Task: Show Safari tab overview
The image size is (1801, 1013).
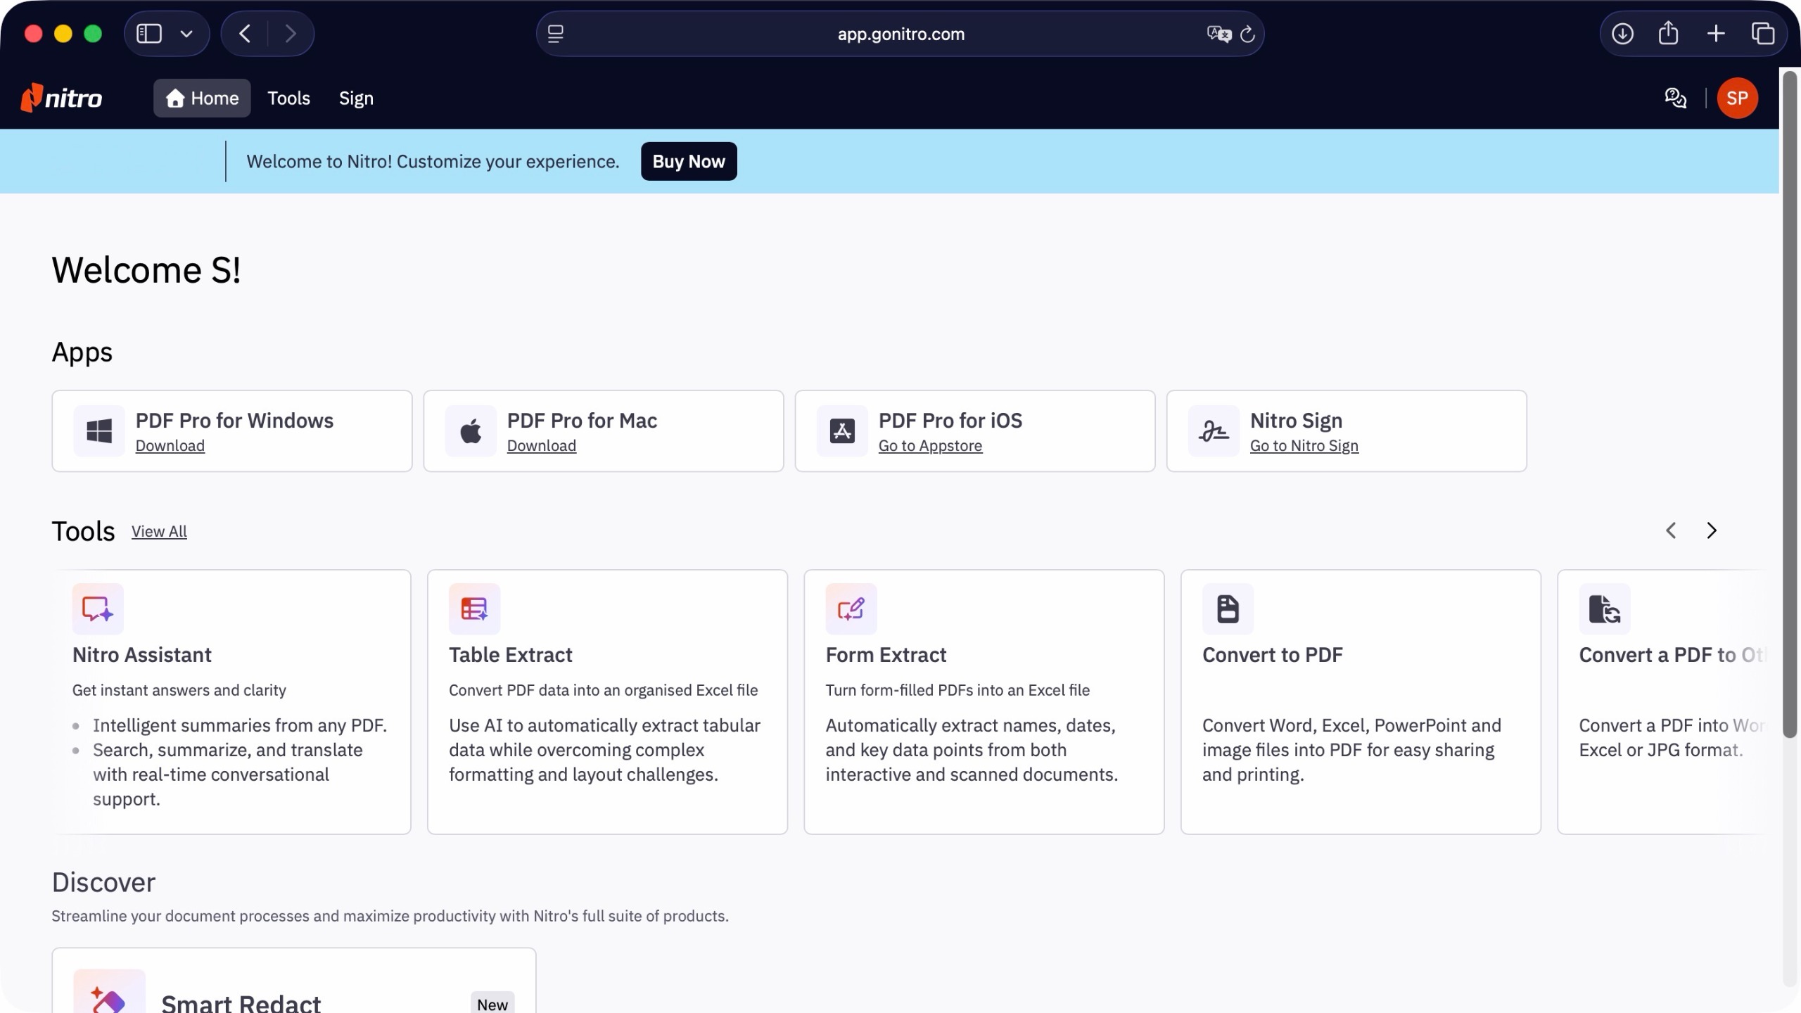Action: (x=1763, y=34)
